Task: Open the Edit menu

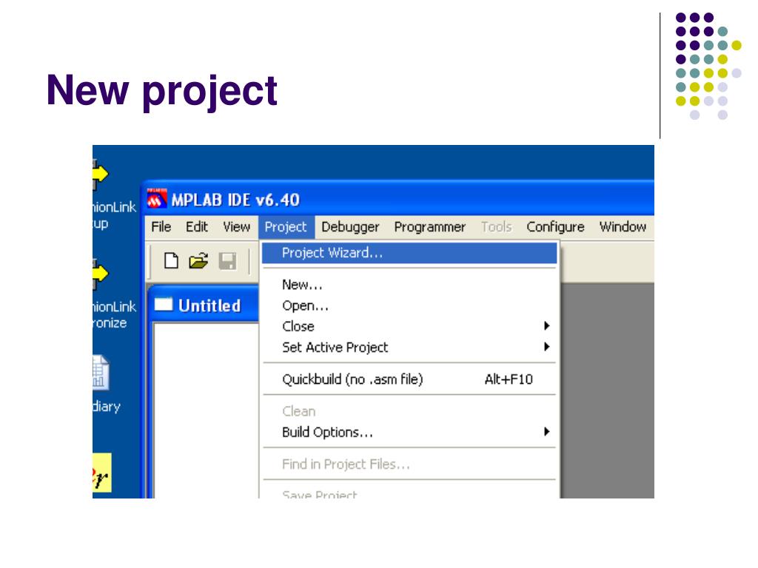Action: click(x=197, y=227)
